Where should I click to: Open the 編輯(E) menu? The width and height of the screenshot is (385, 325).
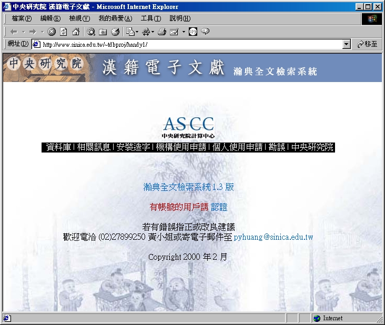coord(50,18)
